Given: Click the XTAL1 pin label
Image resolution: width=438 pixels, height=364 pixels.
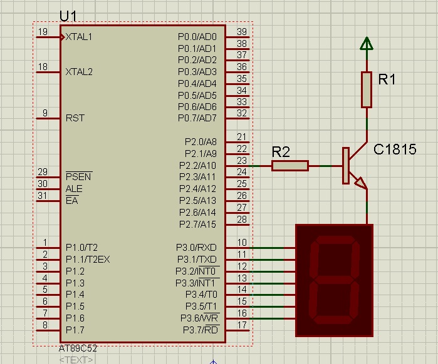Looking at the screenshot, I should [79, 37].
